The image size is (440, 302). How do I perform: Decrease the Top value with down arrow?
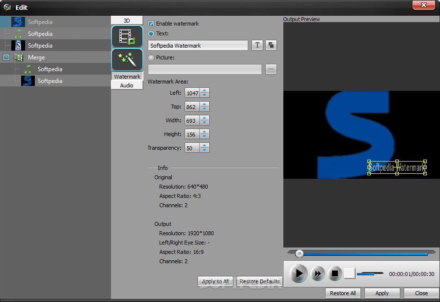(205, 109)
